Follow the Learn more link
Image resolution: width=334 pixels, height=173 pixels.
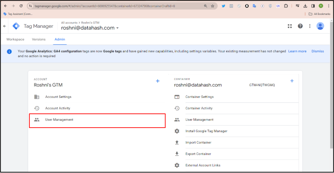297,51
